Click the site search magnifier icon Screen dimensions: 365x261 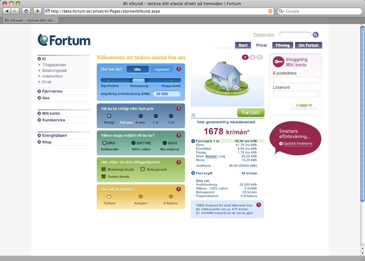tap(316, 35)
